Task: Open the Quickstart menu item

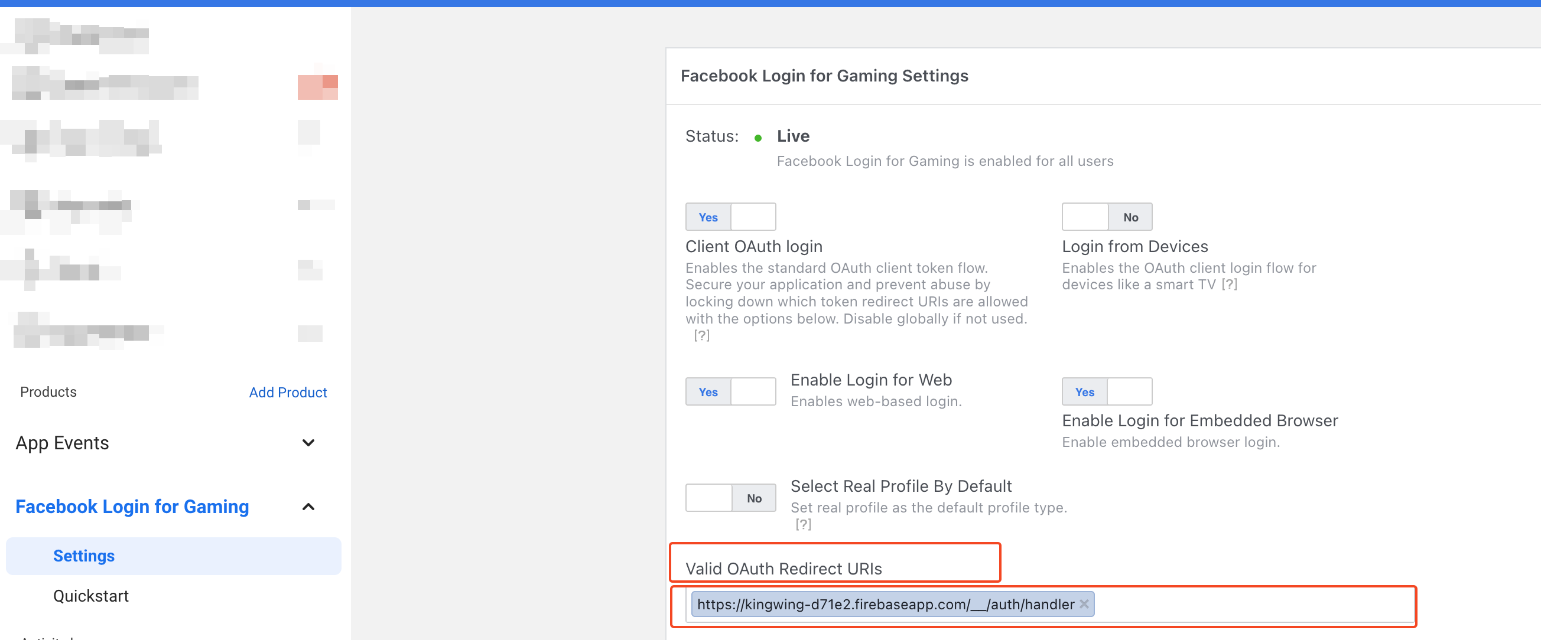Action: click(x=91, y=596)
